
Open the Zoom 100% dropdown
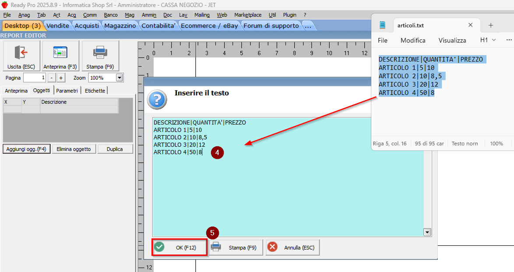[x=120, y=78]
